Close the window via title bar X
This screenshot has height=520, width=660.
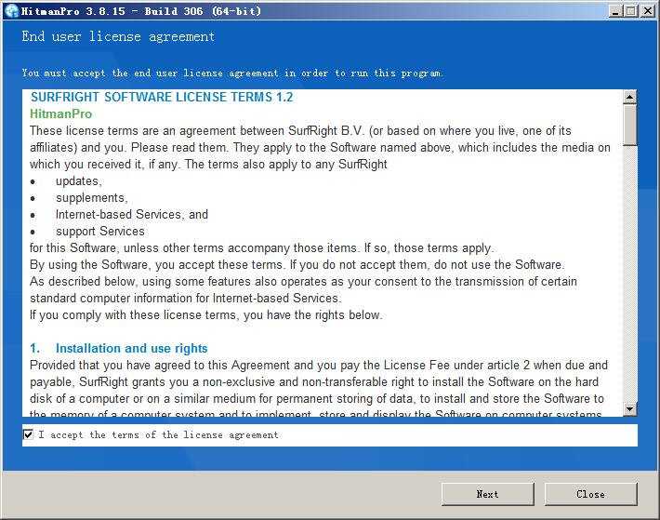tap(647, 11)
